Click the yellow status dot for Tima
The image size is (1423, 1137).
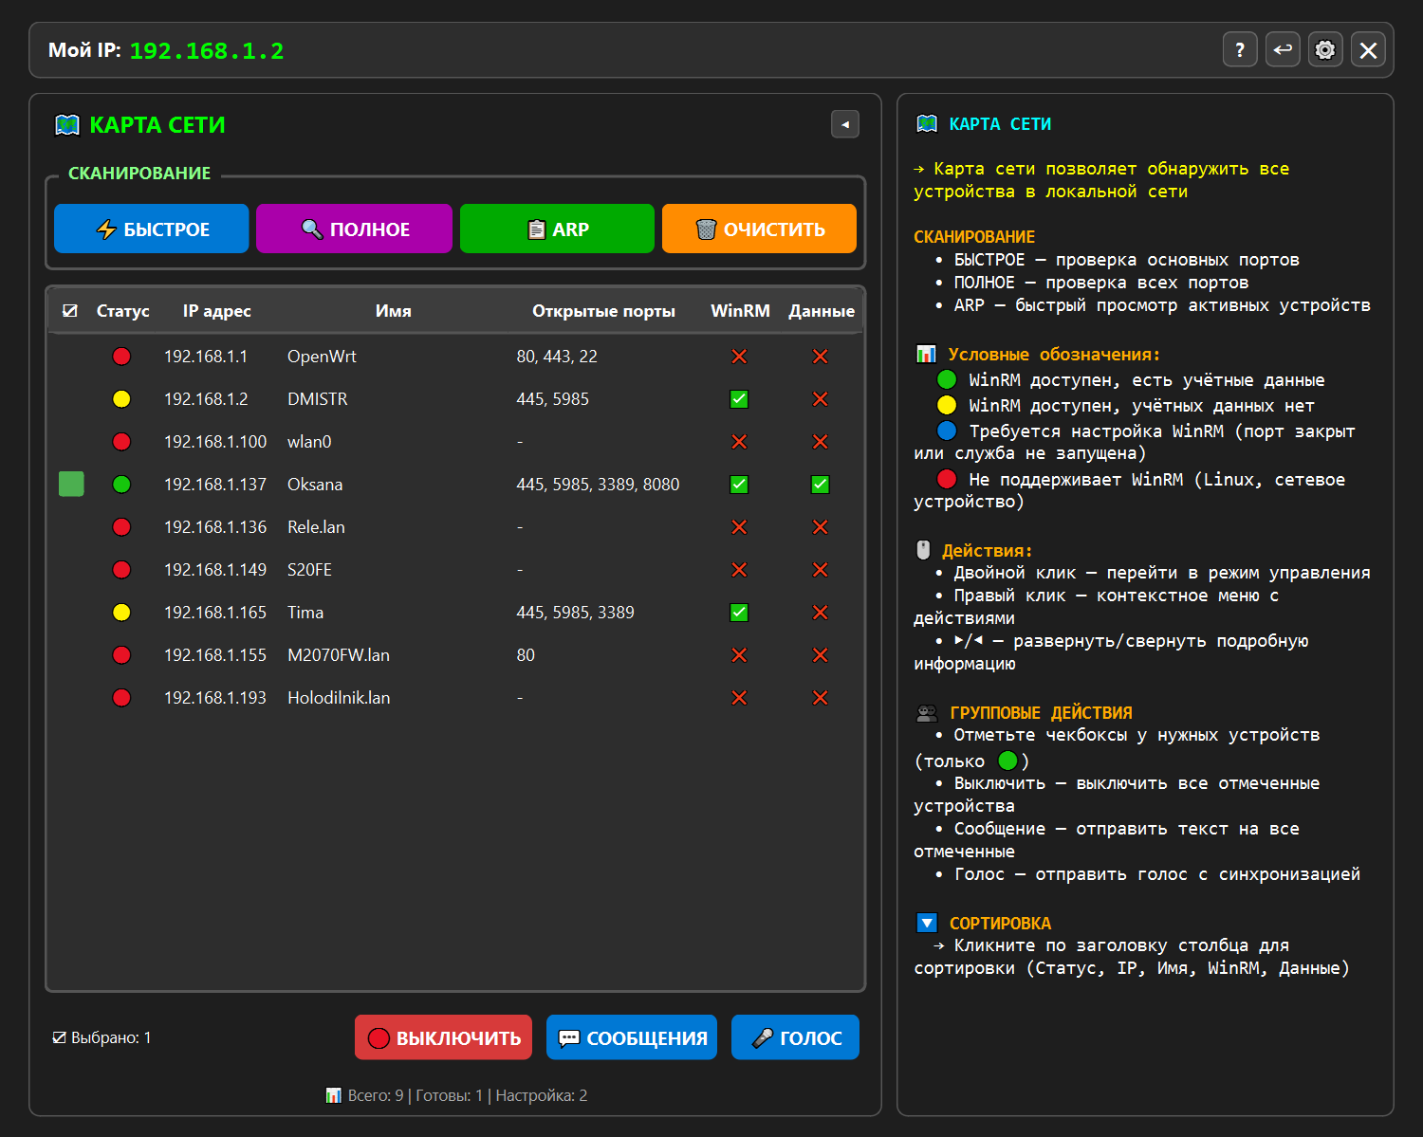tap(121, 613)
